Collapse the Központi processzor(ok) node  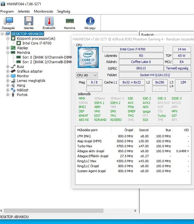click(8, 39)
